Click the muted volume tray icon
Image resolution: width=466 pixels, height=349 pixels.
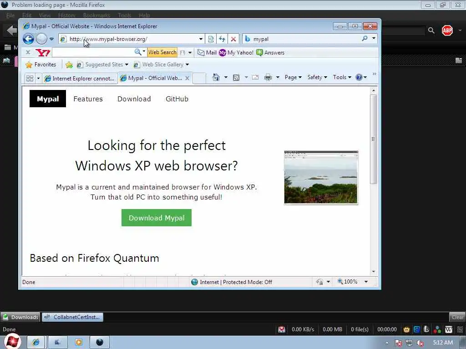[420, 343]
